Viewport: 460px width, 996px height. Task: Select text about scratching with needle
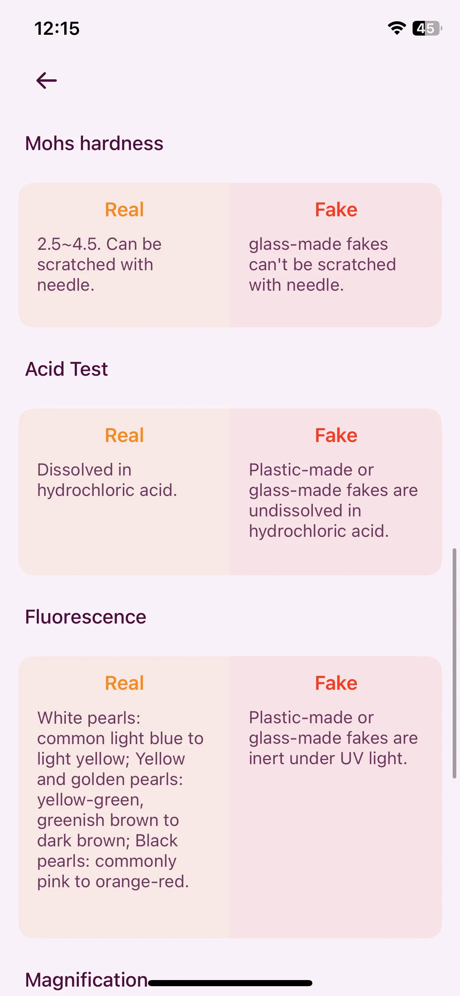tap(99, 265)
